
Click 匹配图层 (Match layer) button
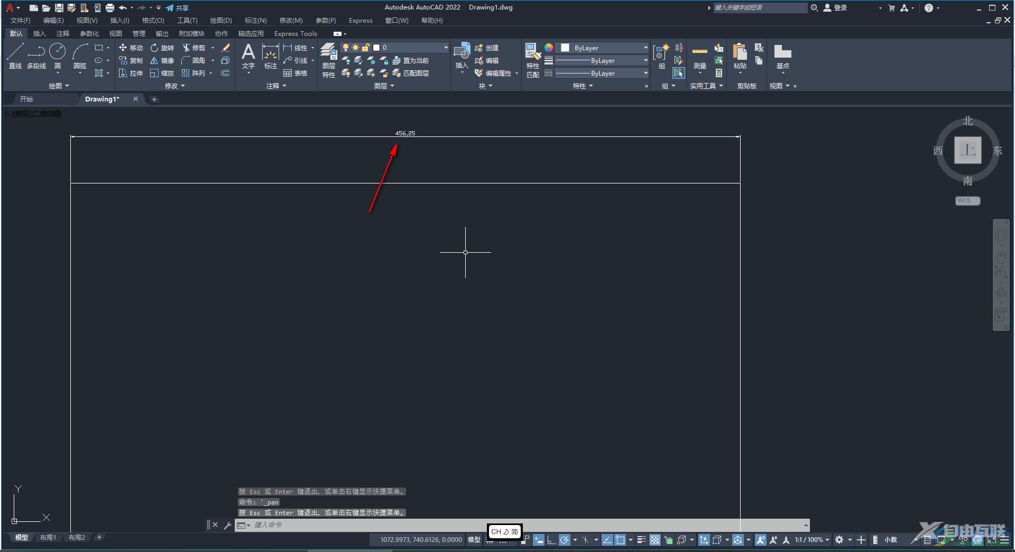pos(410,73)
